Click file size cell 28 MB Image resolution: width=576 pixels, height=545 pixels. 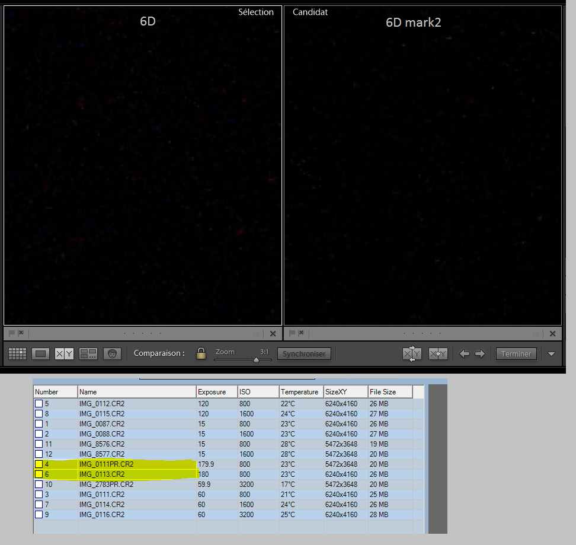tap(379, 515)
